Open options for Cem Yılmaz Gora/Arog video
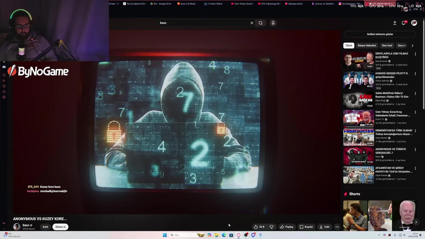The image size is (425, 239). (x=415, y=112)
